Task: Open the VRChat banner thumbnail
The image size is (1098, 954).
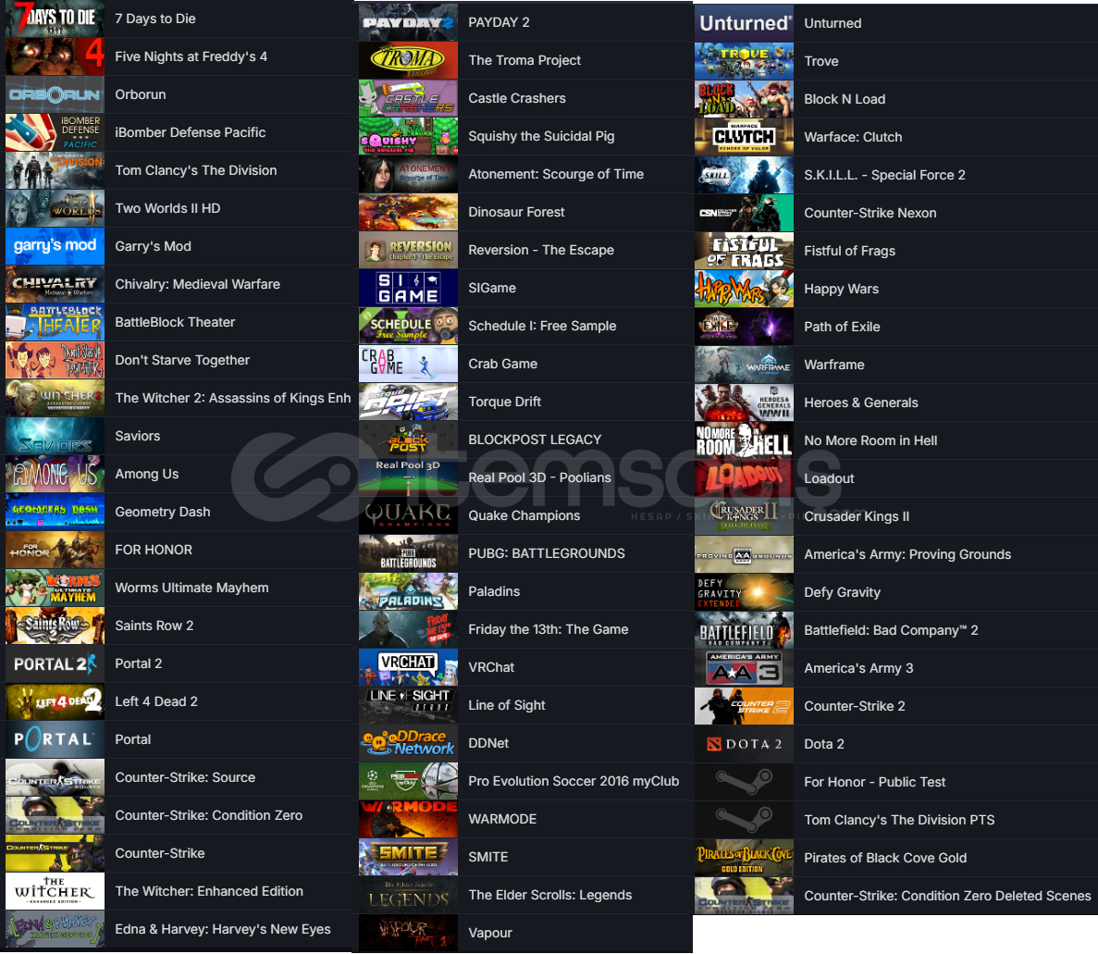Action: click(408, 667)
